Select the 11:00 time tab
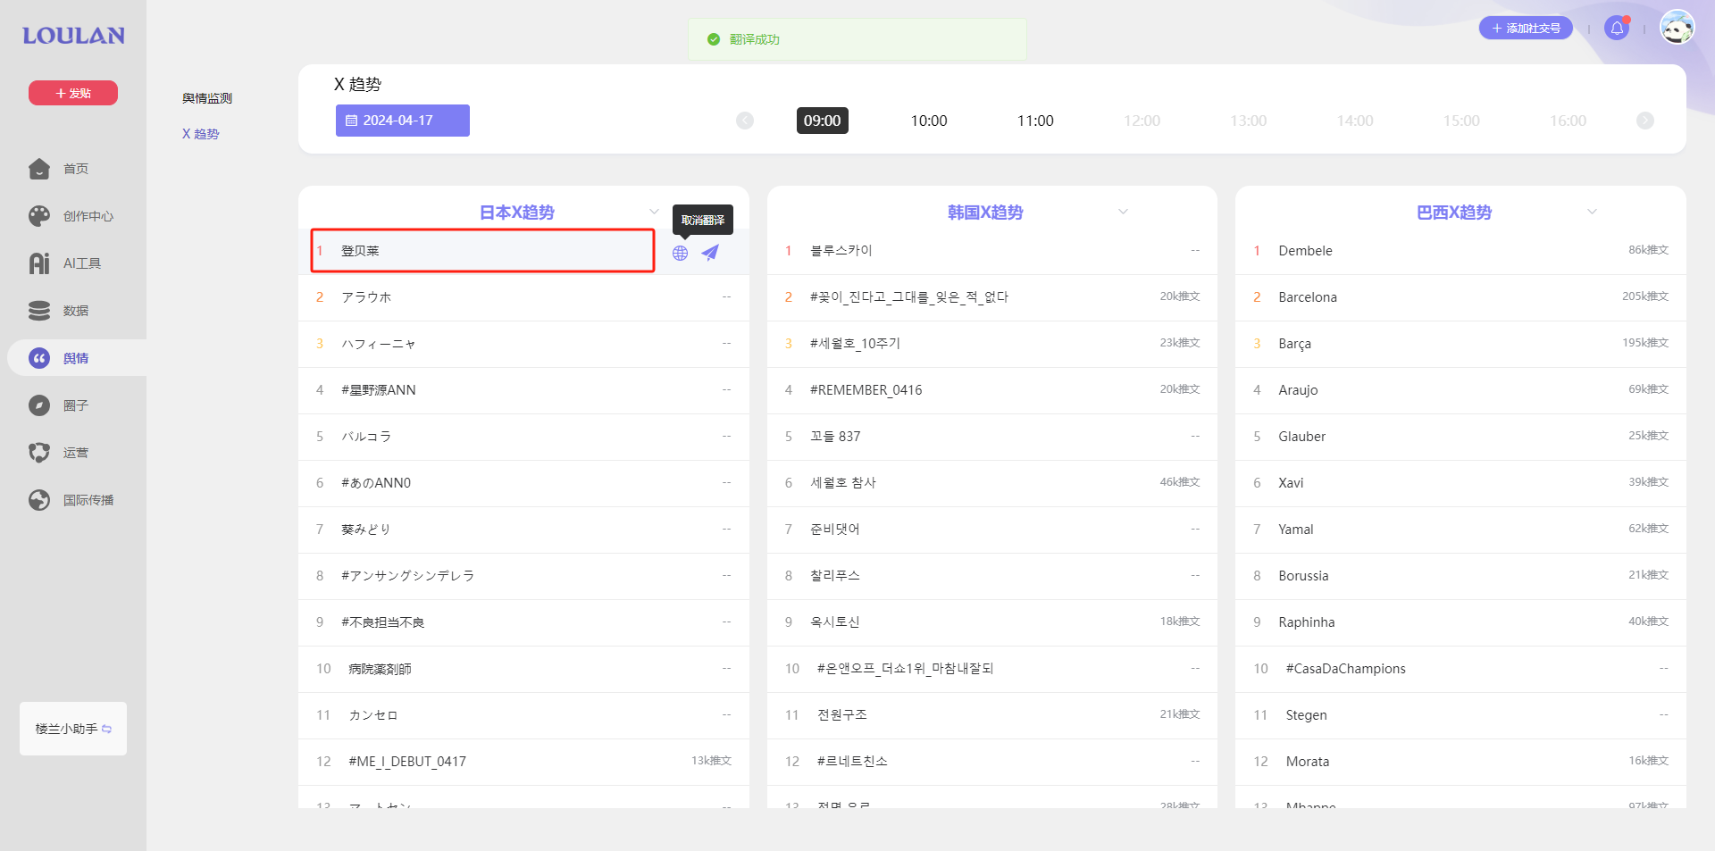This screenshot has height=851, width=1715. click(1035, 121)
